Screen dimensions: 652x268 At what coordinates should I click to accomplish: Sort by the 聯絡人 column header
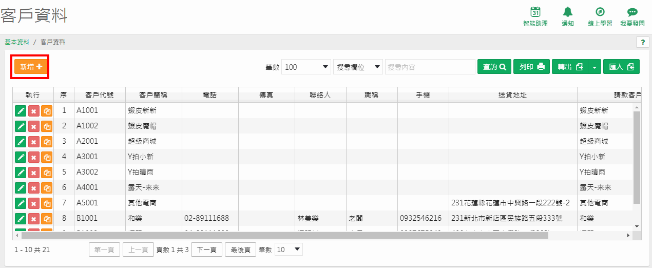tap(320, 95)
